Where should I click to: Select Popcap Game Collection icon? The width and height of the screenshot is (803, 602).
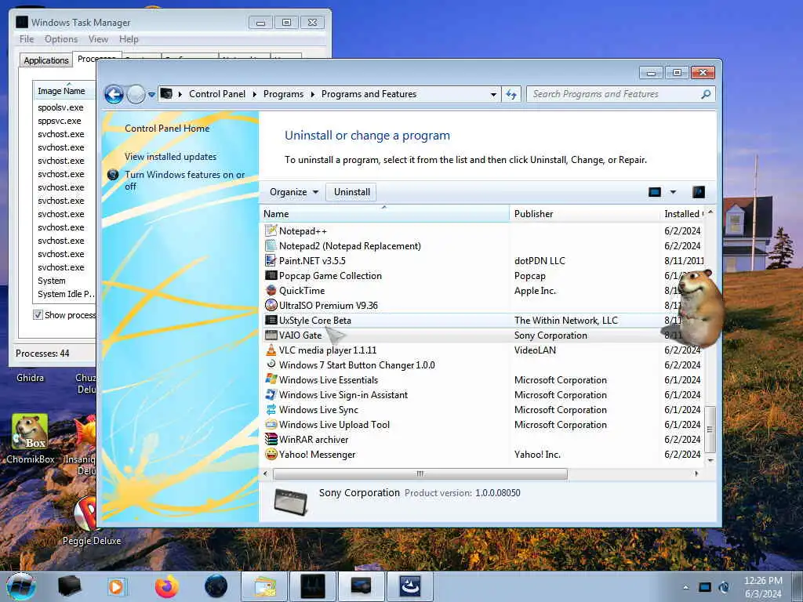pos(271,275)
